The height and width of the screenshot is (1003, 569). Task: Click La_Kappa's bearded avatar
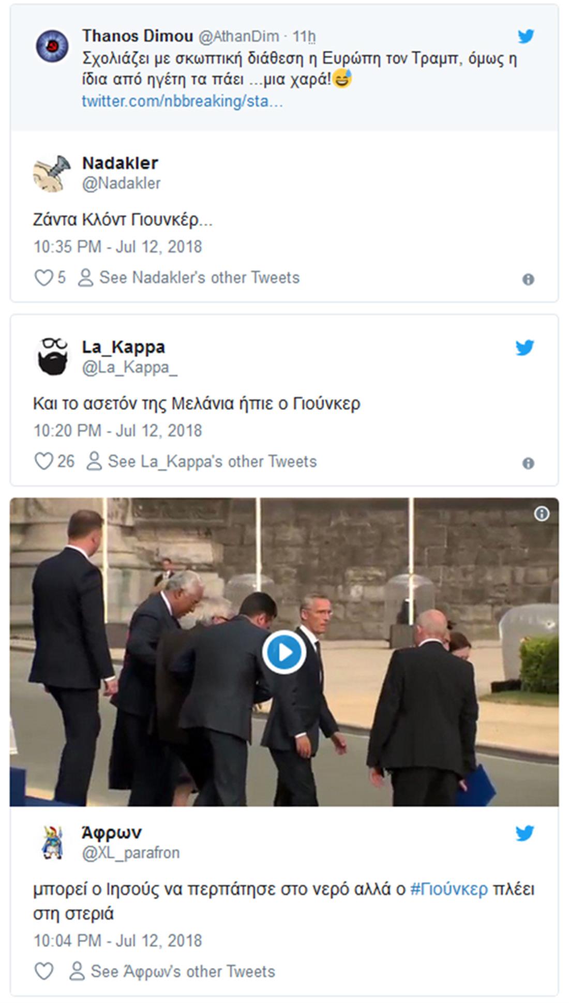(x=52, y=357)
